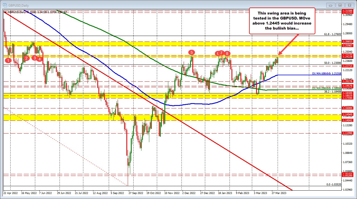Image resolution: width=357 pixels, height=199 pixels.
Task: Click the 1.22120 price scale value
Action: (x=347, y=70)
